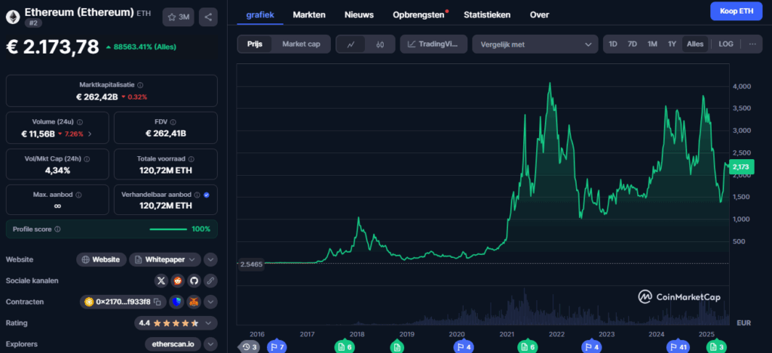Open info icon next to Marktkapitalisatie
Image resolution: width=772 pixels, height=353 pixels.
click(140, 84)
